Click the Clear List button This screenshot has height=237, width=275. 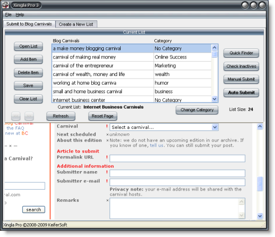[x=28, y=99]
